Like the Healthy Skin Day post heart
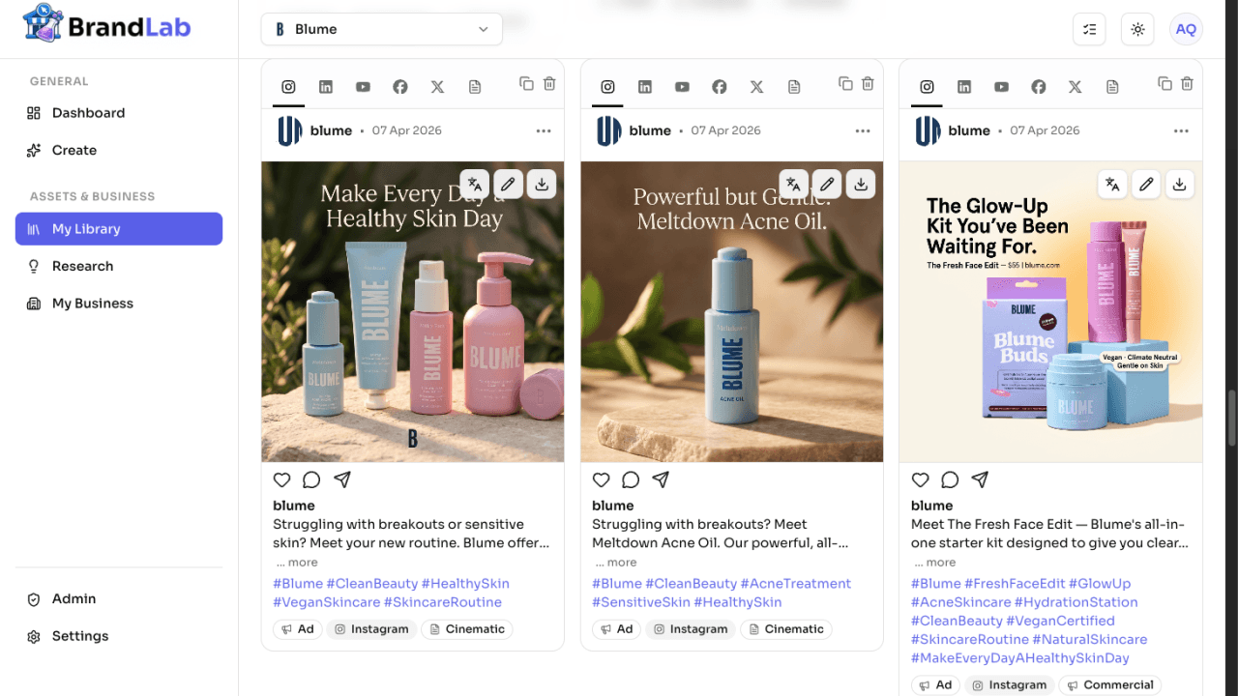The height and width of the screenshot is (696, 1238). pyautogui.click(x=281, y=479)
